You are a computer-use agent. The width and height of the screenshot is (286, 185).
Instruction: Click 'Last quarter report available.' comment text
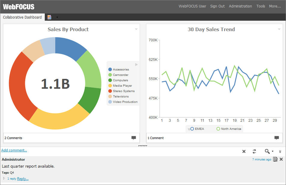[x=28, y=166]
